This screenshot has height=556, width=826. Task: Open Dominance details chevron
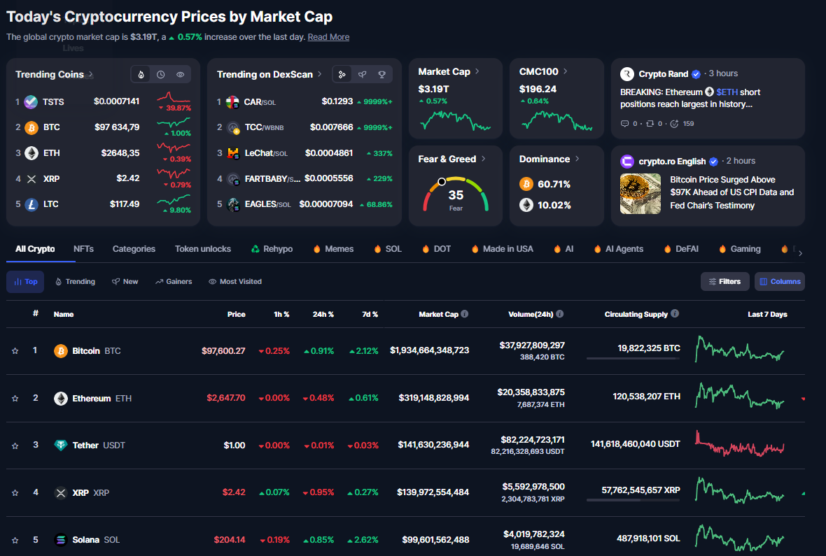[577, 159]
